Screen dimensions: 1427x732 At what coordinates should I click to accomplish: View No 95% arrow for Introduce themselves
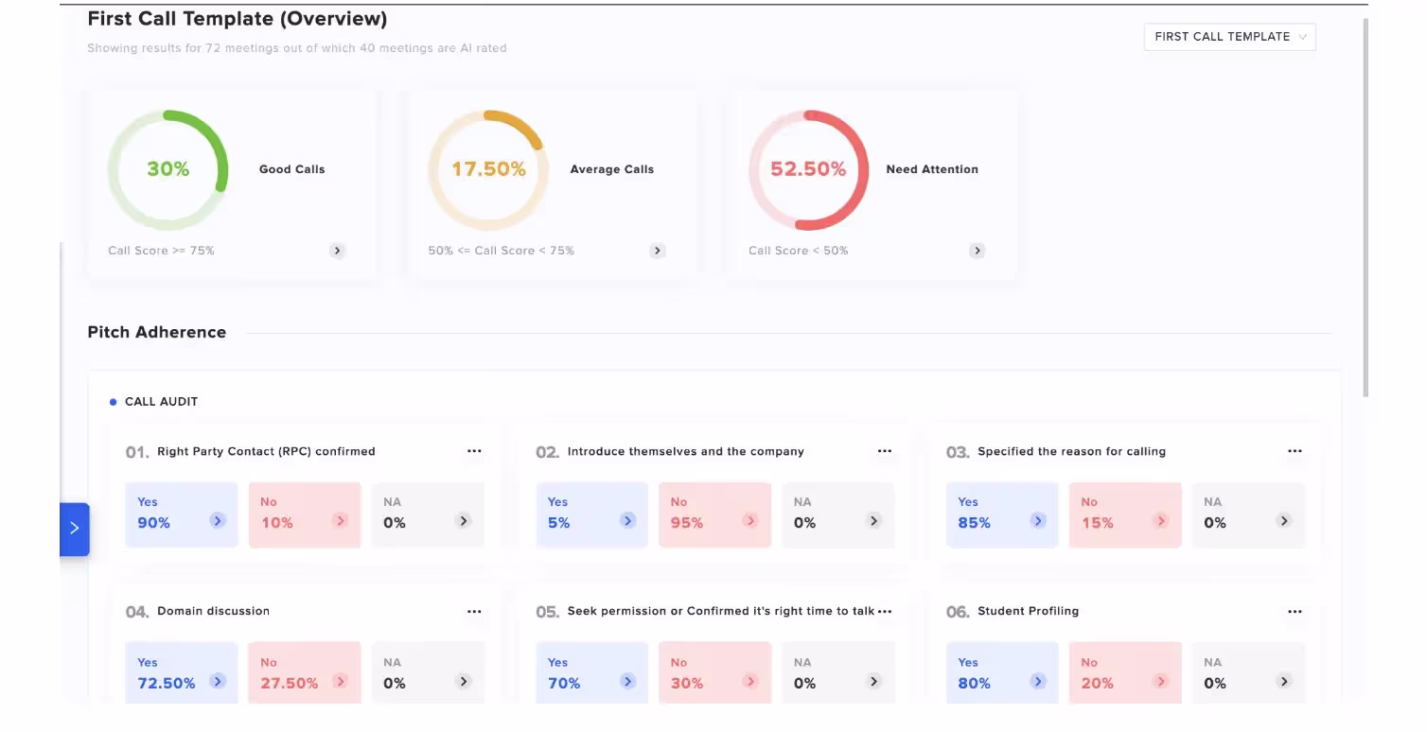[x=750, y=520]
